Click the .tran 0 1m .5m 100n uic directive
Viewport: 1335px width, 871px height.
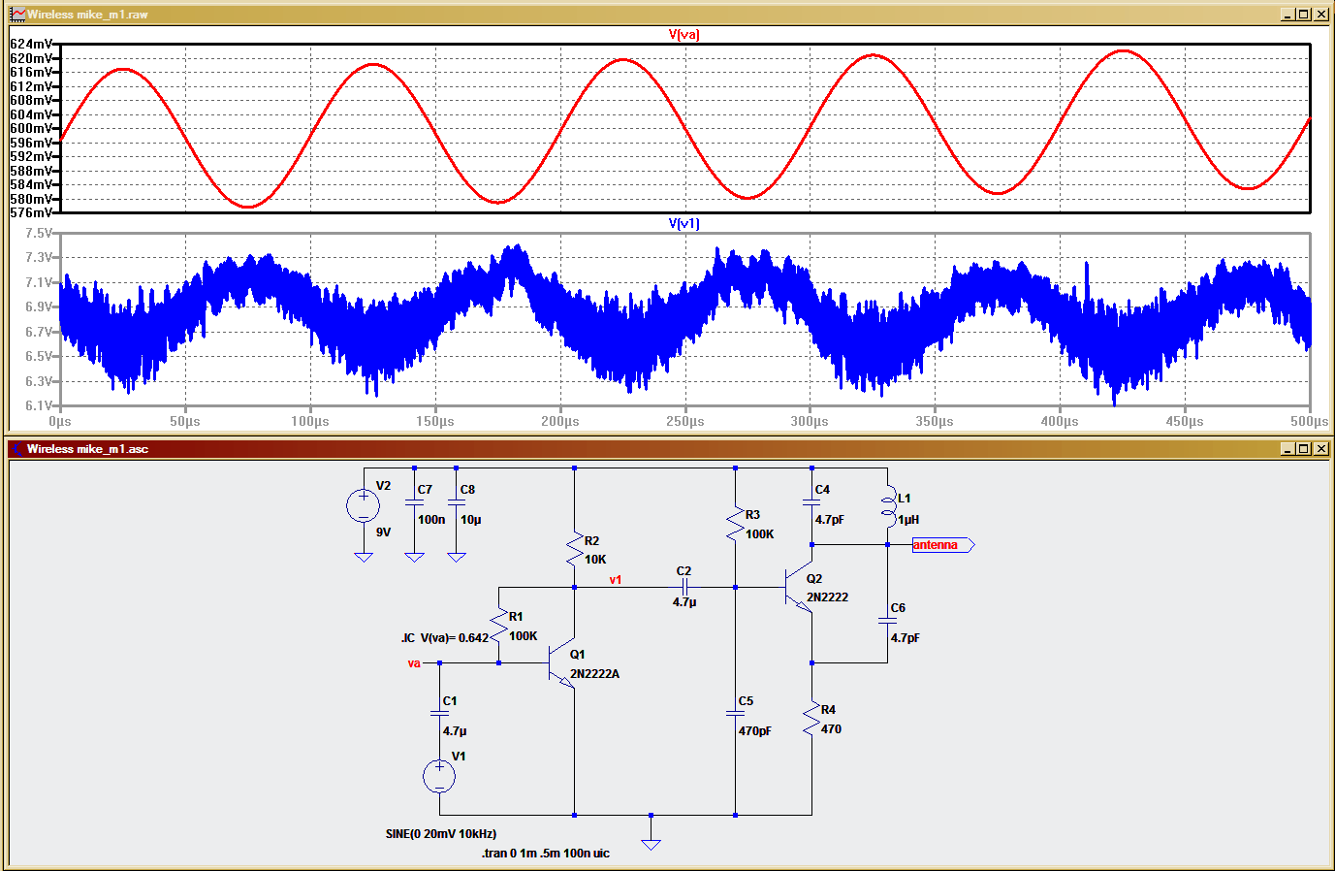(x=546, y=854)
